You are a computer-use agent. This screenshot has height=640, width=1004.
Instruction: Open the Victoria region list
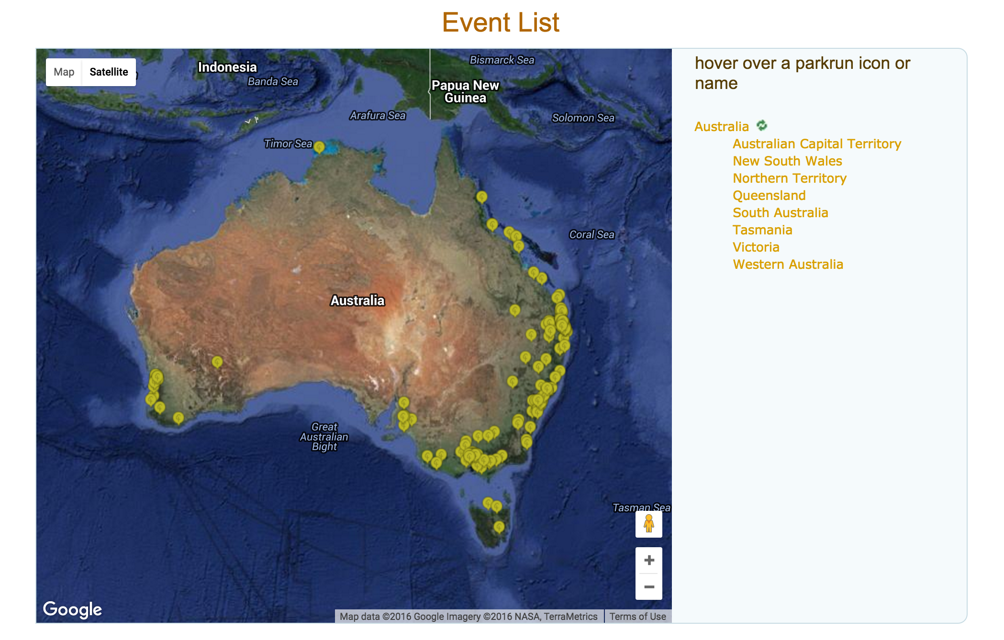click(x=756, y=247)
